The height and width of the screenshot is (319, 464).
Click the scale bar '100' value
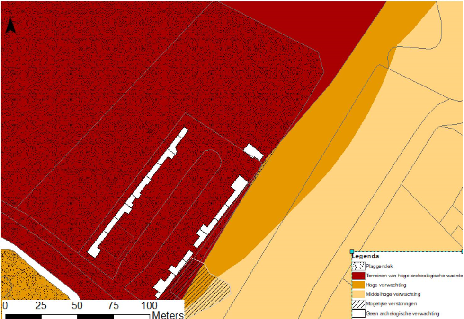click(150, 305)
